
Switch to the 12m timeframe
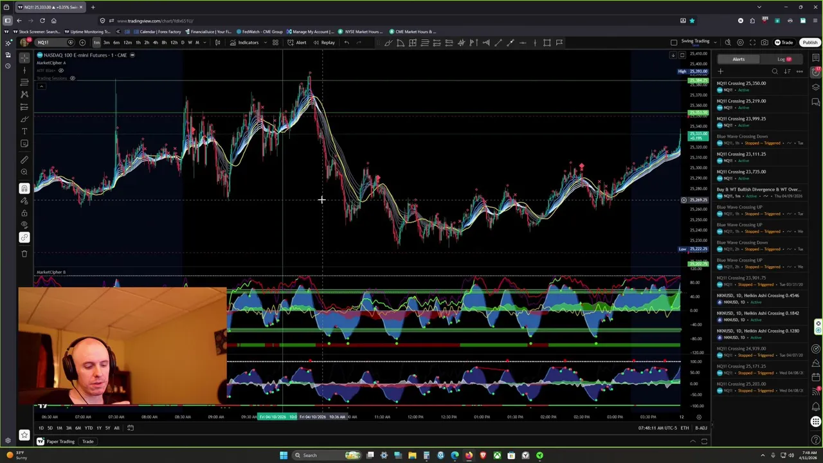(x=127, y=42)
